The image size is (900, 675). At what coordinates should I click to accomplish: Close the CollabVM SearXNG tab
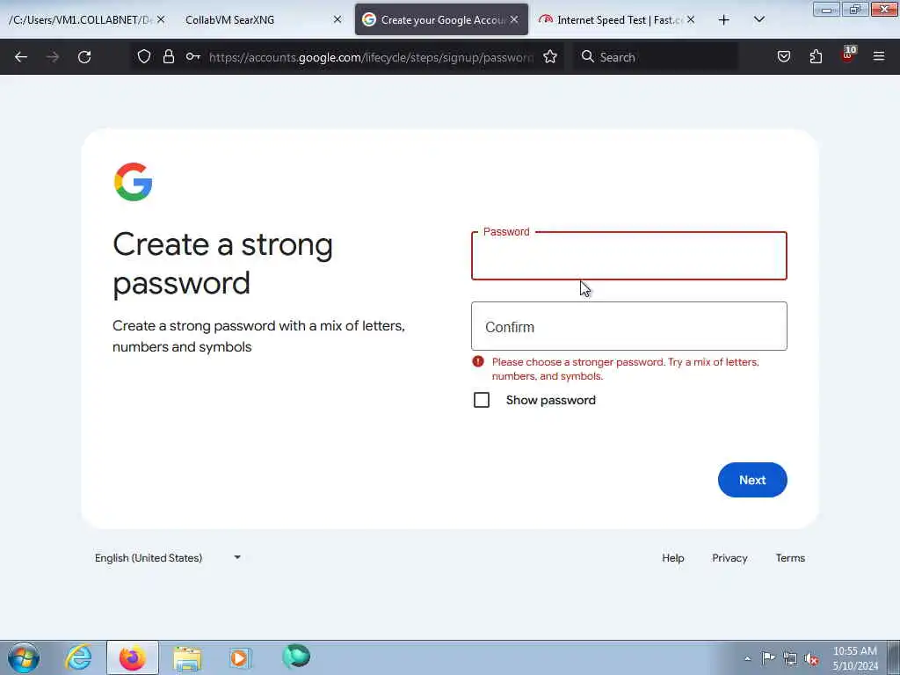click(337, 19)
